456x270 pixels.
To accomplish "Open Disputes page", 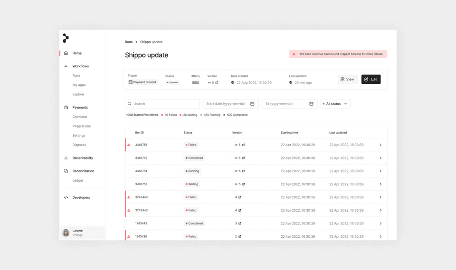I will tap(79, 145).
